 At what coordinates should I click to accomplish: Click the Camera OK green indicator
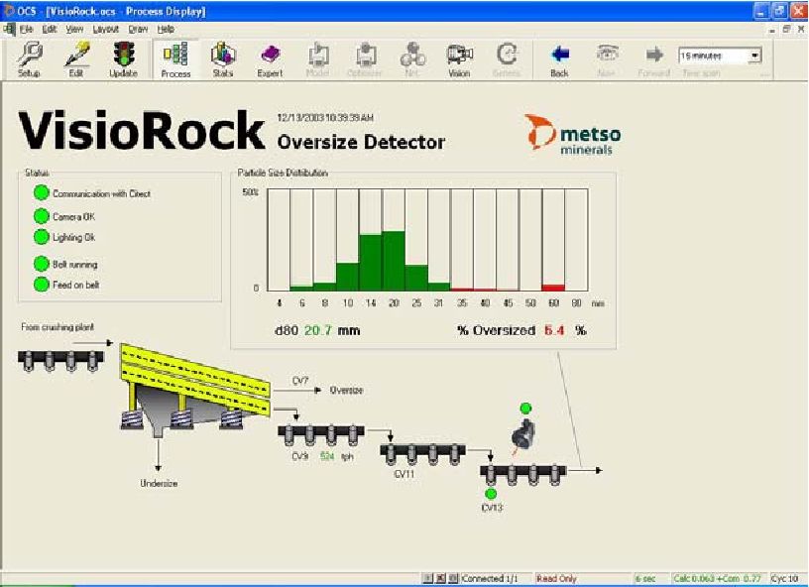click(x=42, y=216)
